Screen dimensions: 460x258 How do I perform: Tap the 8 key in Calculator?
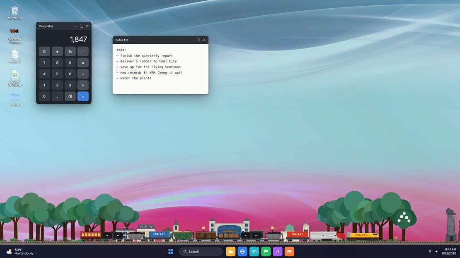tap(57, 63)
